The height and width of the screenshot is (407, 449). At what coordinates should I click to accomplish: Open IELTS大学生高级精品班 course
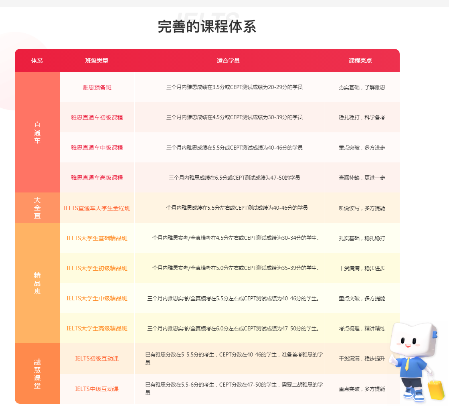pos(97,328)
